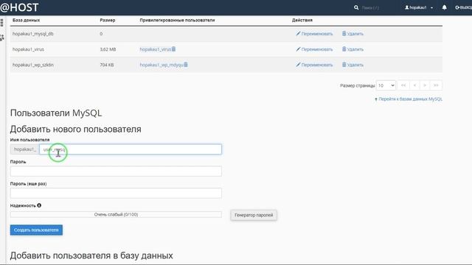Delete the hopakau1_virus database
472x265 pixels.
coord(353,49)
